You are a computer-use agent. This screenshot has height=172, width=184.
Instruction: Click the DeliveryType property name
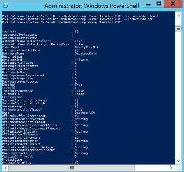(x=13, y=54)
